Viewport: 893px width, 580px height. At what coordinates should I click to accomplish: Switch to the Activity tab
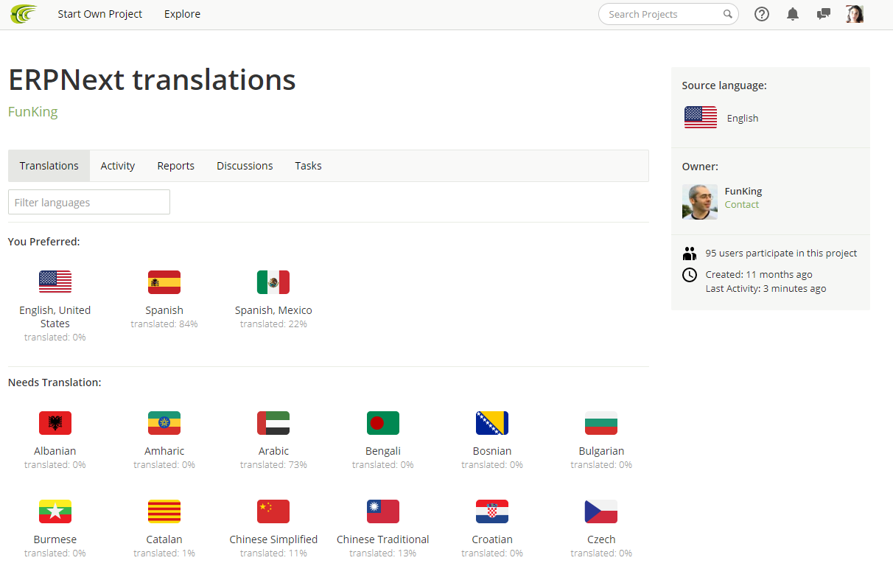click(x=118, y=166)
